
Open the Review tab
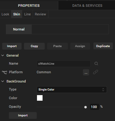click(x=40, y=14)
